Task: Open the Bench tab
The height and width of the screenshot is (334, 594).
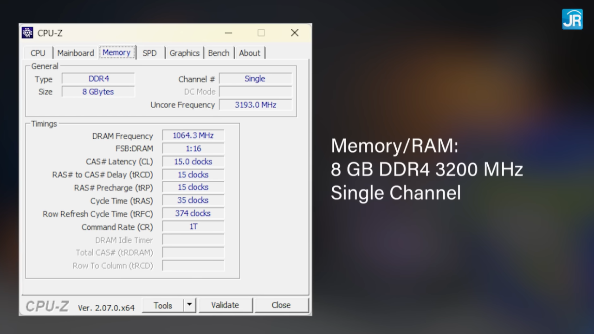Action: (219, 53)
